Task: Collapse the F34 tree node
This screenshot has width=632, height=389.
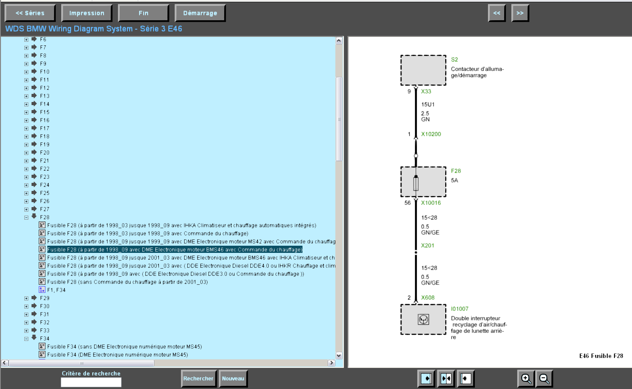Action: click(26, 339)
